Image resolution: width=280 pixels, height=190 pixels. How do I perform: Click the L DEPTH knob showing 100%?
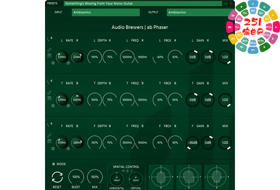click(x=94, y=57)
